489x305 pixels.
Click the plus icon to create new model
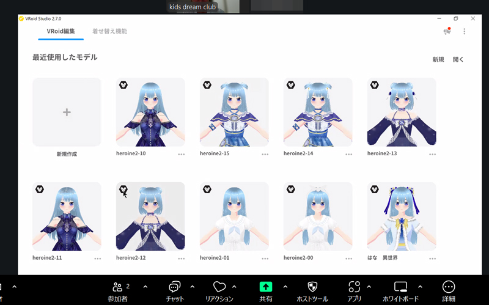click(67, 112)
